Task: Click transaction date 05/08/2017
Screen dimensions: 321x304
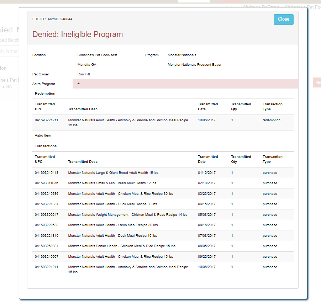Action: pos(207,215)
